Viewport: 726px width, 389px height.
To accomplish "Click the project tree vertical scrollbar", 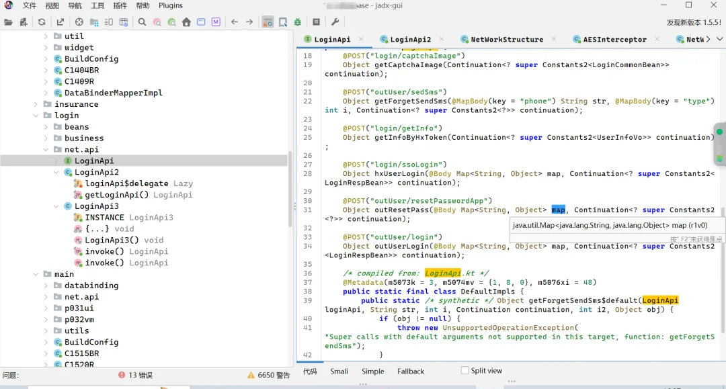I will click(x=290, y=188).
